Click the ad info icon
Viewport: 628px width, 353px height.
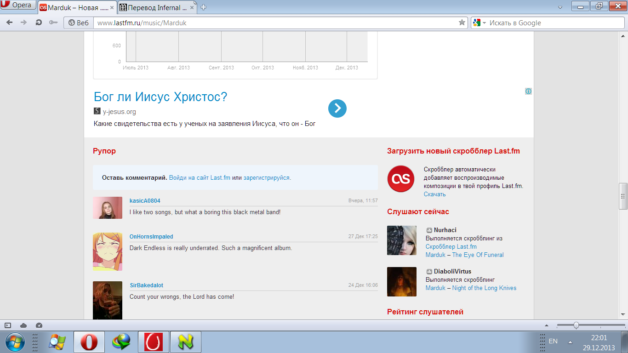coord(528,91)
